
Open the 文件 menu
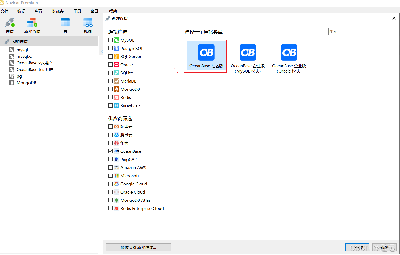click(4, 11)
